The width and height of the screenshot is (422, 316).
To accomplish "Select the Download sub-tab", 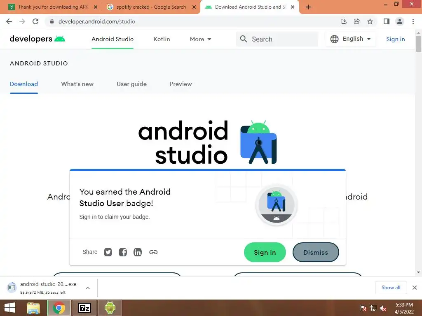I will (24, 84).
